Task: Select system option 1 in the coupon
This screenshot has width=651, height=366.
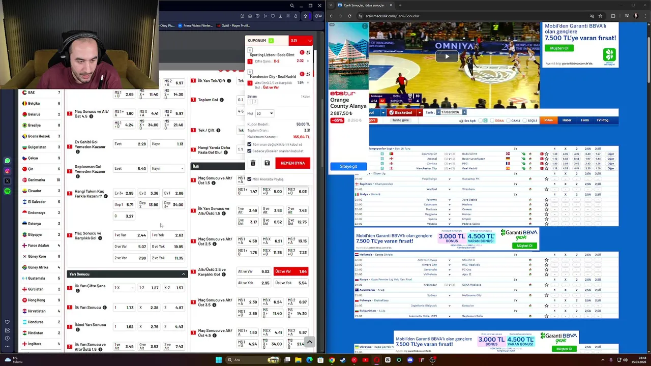Action: click(250, 102)
